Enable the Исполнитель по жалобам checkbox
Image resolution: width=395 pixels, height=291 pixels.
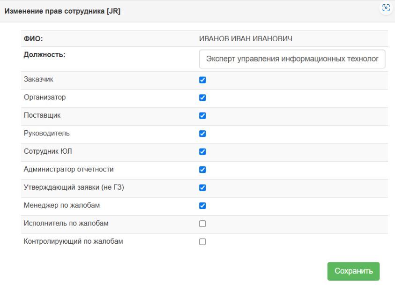[202, 224]
